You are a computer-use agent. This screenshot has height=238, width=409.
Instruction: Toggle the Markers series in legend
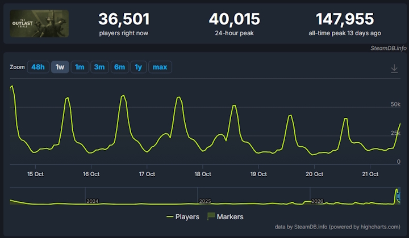(226, 216)
